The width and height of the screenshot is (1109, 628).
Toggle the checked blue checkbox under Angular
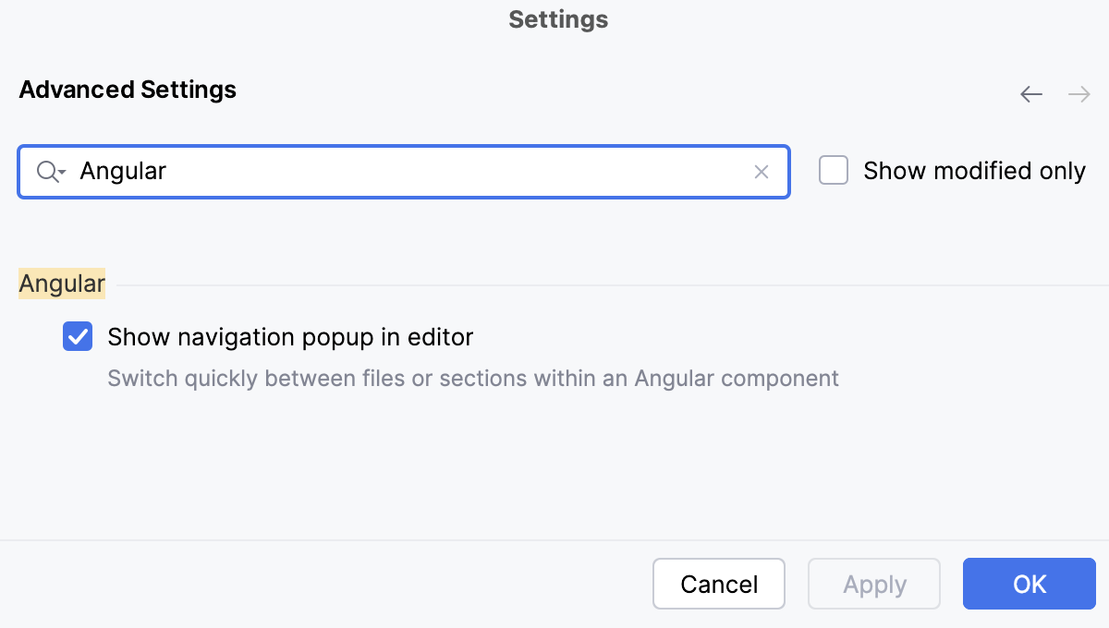78,336
